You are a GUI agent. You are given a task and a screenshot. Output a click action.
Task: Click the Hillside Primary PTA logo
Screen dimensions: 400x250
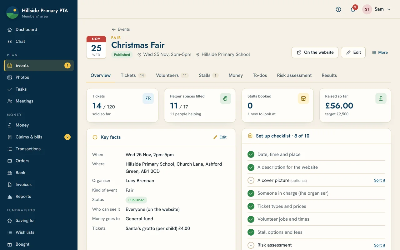click(12, 12)
